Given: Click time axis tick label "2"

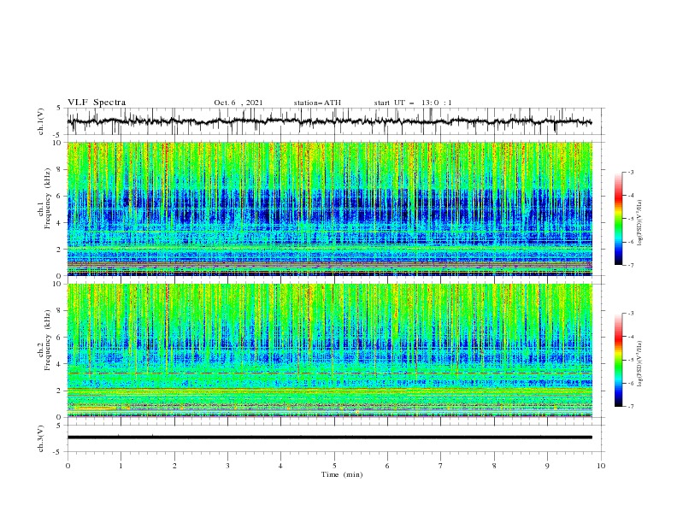Looking at the screenshot, I should click(x=174, y=466).
